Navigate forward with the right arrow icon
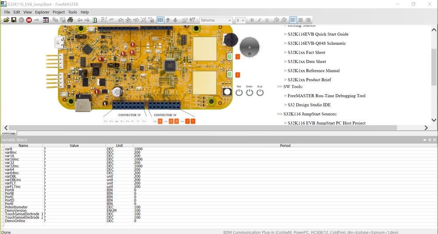Screen dimensions: 438x234 tap(87, 20)
